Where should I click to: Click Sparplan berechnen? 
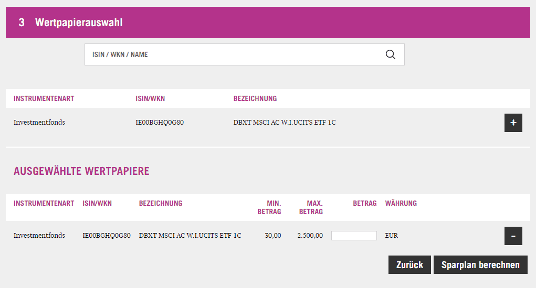[x=480, y=265]
